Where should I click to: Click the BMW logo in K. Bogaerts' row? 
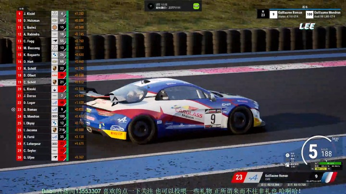pos(54,55)
